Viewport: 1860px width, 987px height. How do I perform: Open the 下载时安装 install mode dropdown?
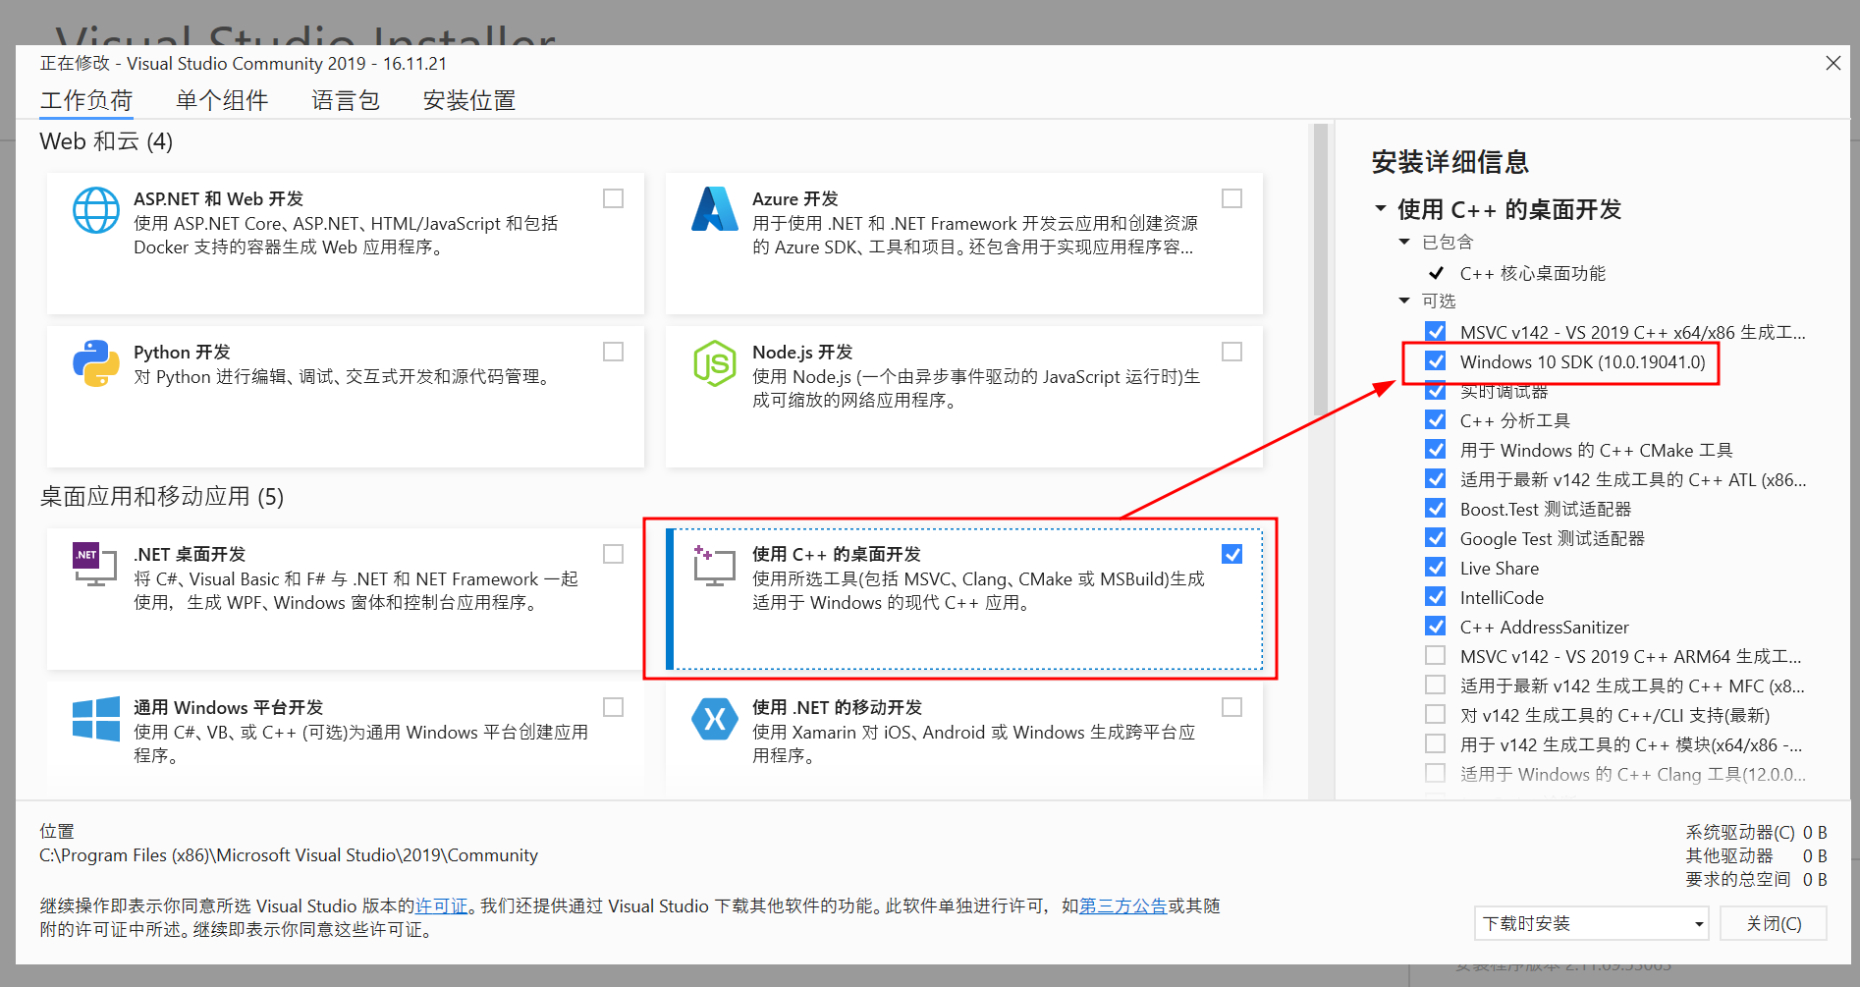[x=1591, y=923]
